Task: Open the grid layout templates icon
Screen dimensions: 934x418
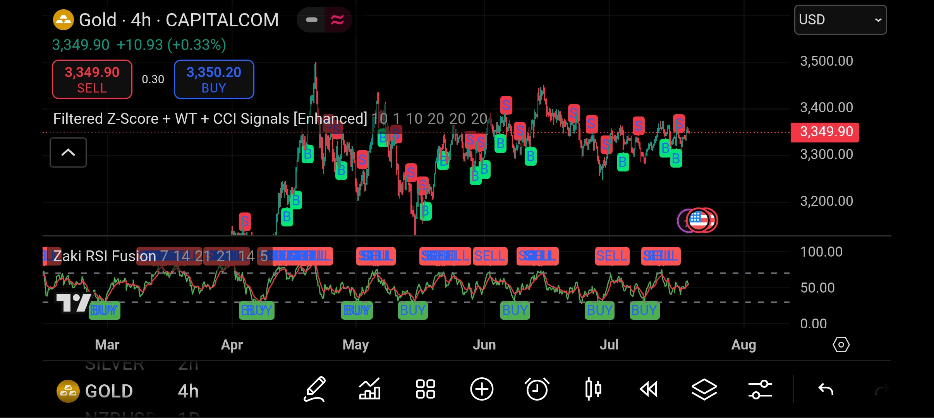Action: click(425, 389)
